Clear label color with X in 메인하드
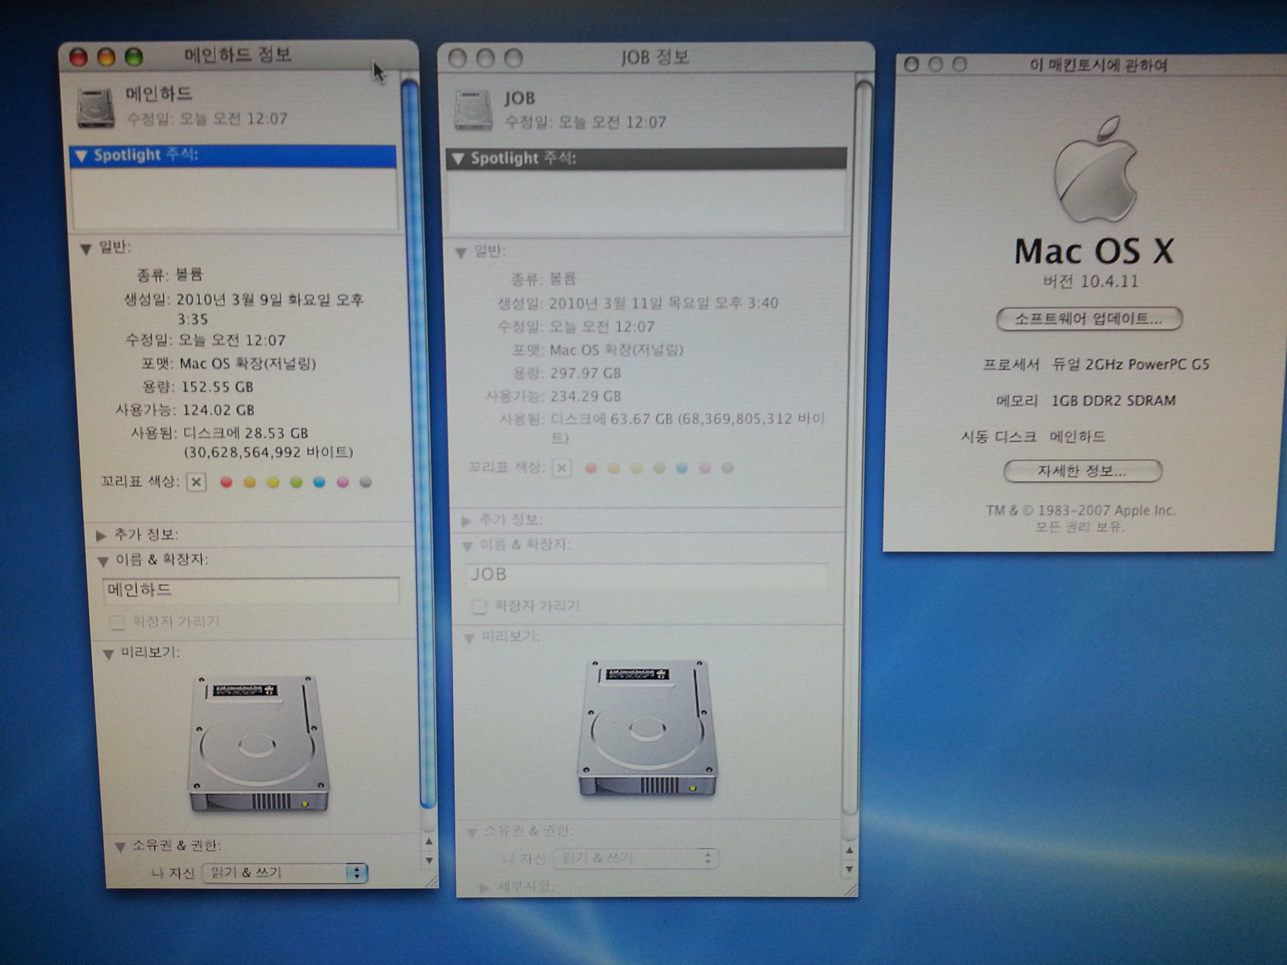The width and height of the screenshot is (1287, 965). [197, 482]
